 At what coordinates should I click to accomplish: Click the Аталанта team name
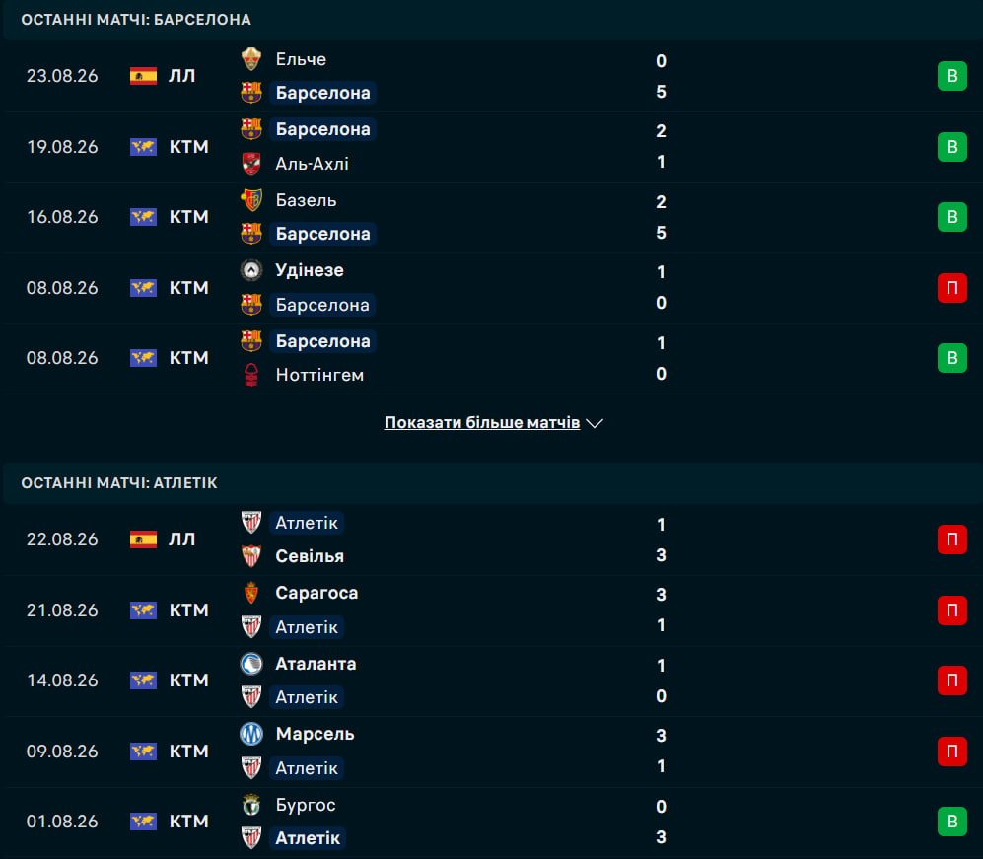point(316,664)
